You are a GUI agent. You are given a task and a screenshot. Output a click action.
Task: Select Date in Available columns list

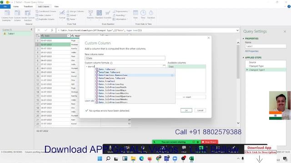[x=187, y=67]
